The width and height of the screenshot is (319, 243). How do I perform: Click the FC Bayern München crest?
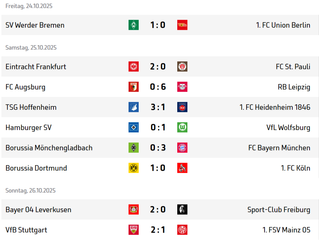pyautogui.click(x=182, y=148)
